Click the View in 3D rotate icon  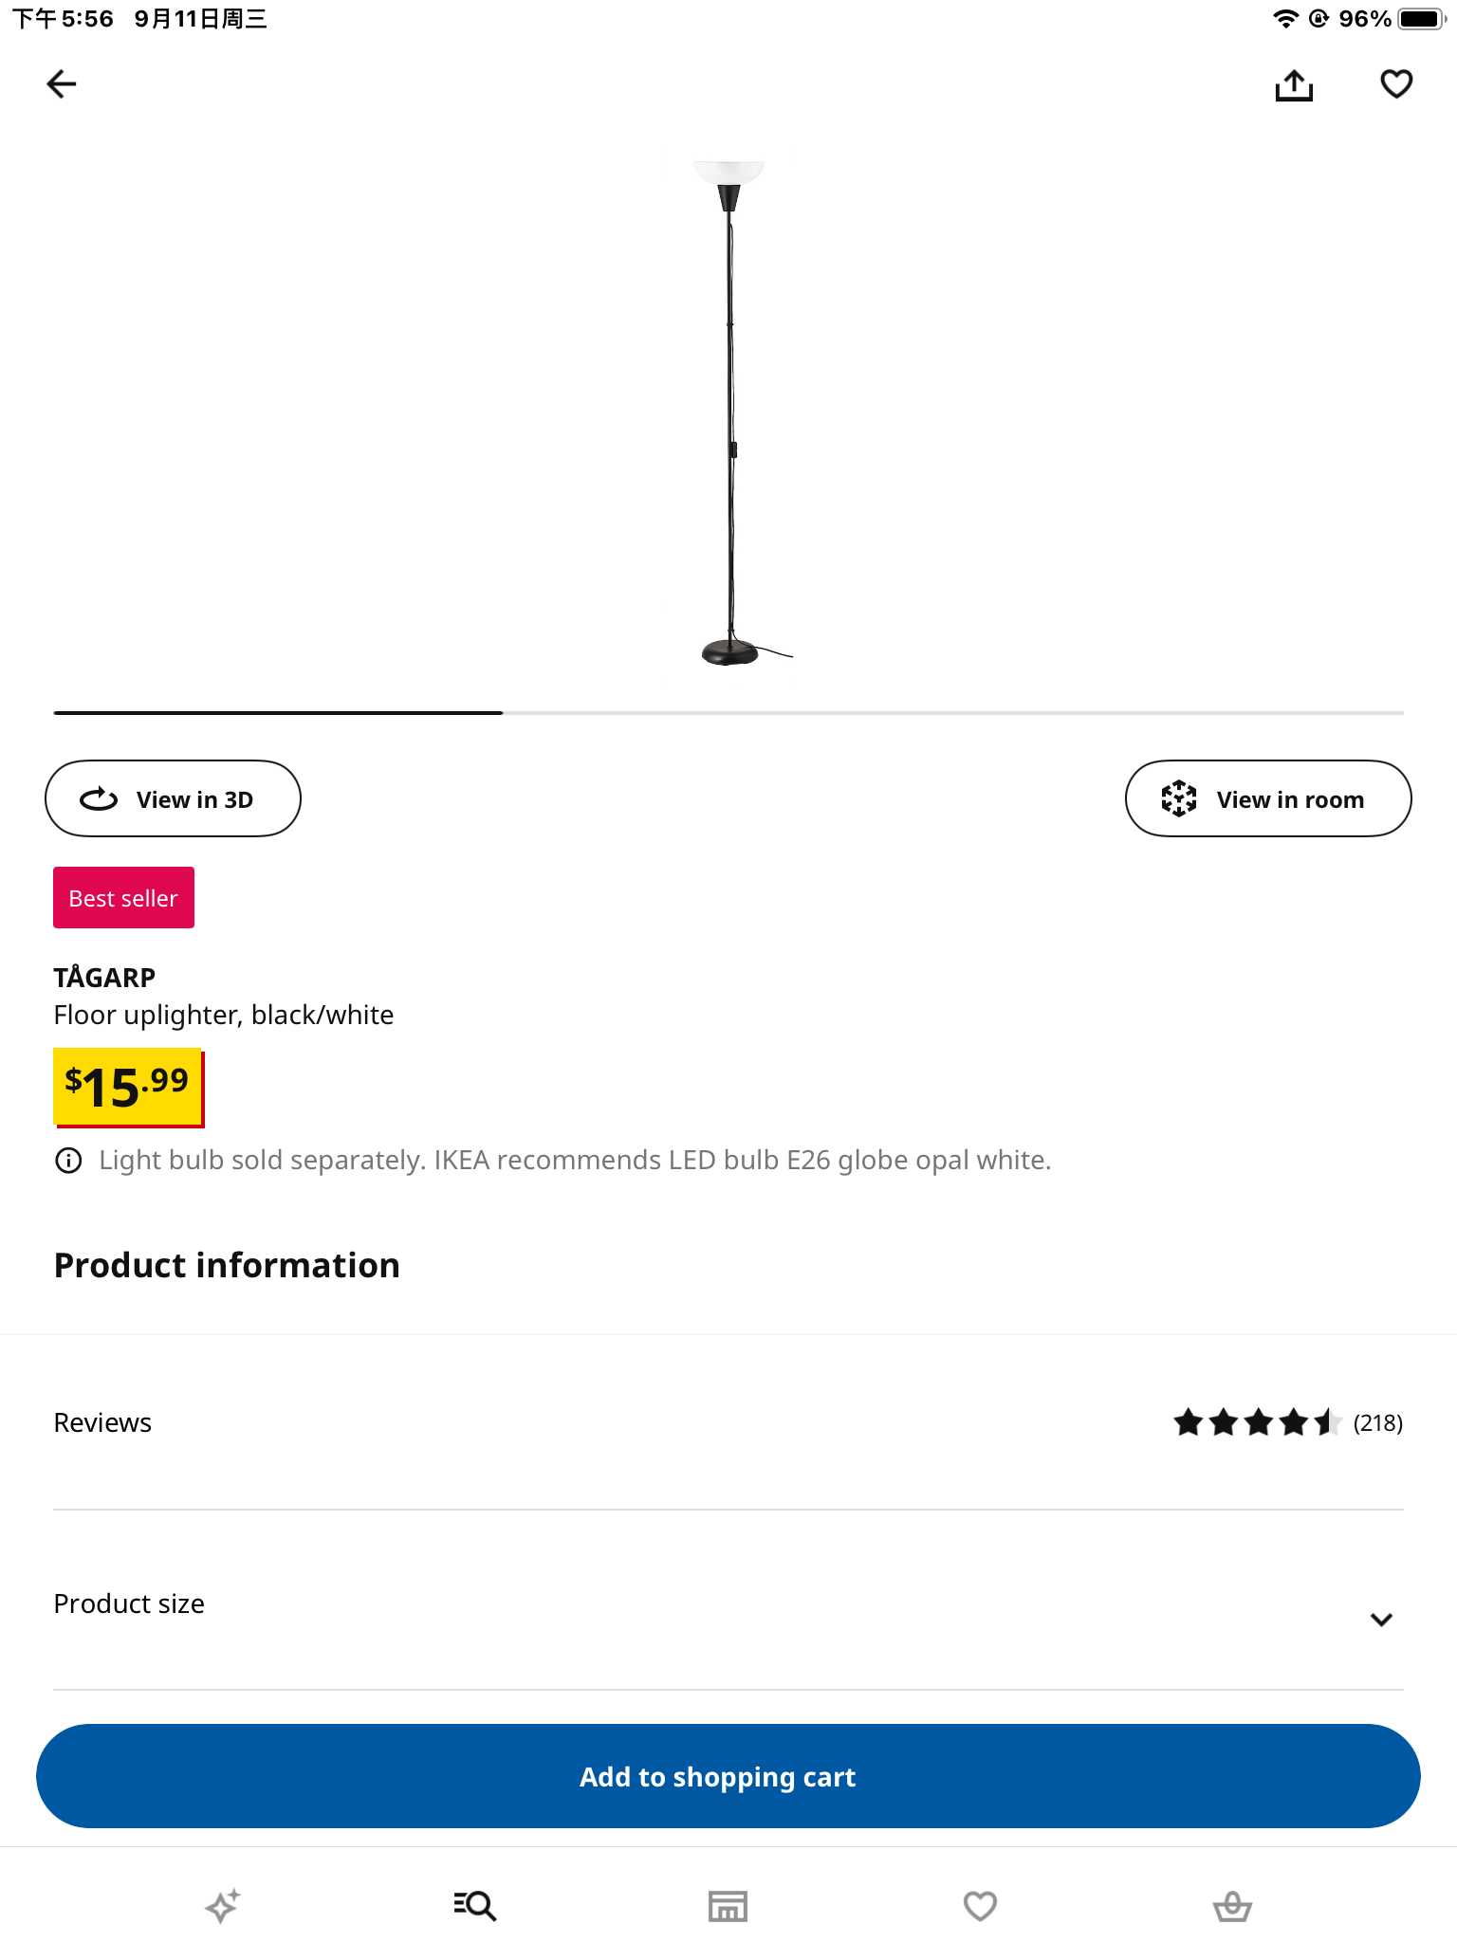pos(99,799)
